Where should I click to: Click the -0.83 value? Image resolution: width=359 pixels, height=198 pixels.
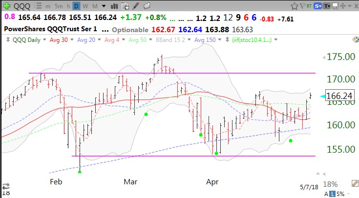[x=267, y=19]
